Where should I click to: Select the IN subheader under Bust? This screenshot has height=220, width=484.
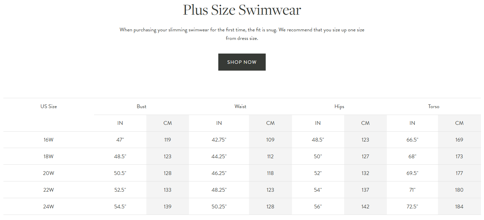120,123
